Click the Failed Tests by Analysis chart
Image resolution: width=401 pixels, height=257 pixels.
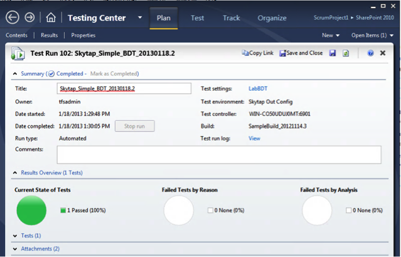(x=317, y=210)
